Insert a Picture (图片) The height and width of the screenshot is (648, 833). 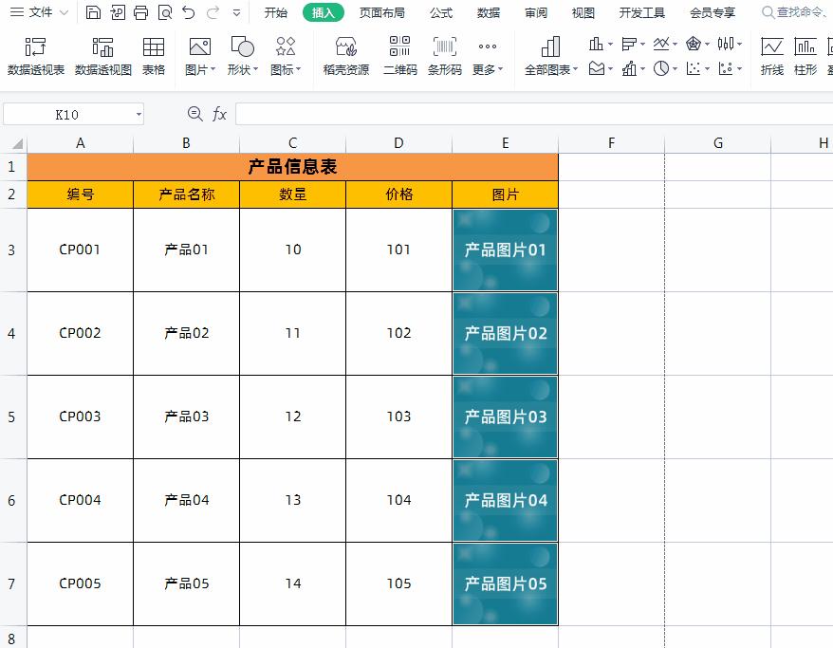pyautogui.click(x=196, y=54)
